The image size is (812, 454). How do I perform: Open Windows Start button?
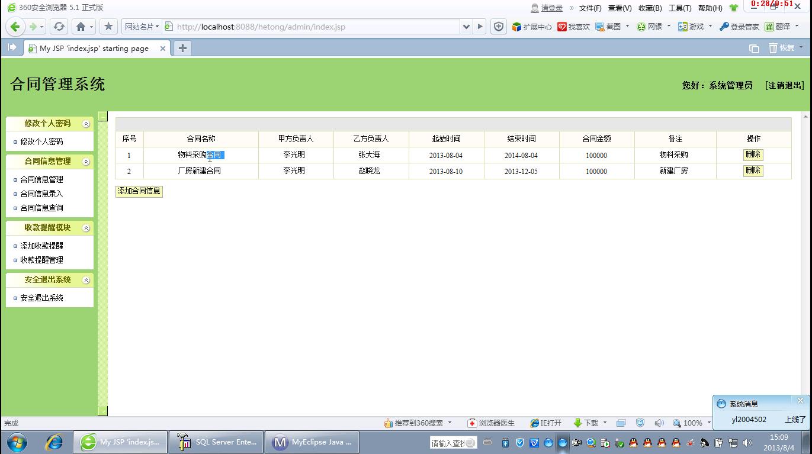pos(16,442)
